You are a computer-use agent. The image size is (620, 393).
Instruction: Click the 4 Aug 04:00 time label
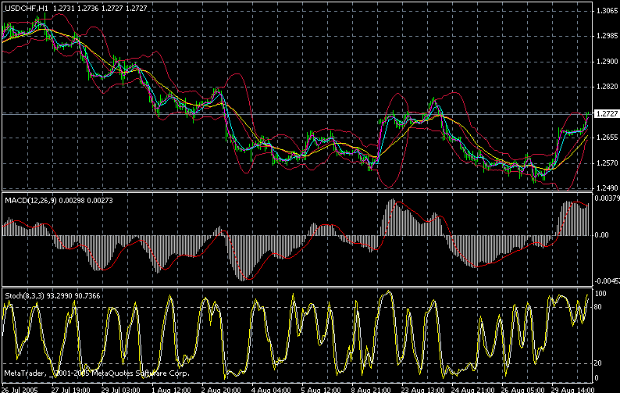point(271,389)
